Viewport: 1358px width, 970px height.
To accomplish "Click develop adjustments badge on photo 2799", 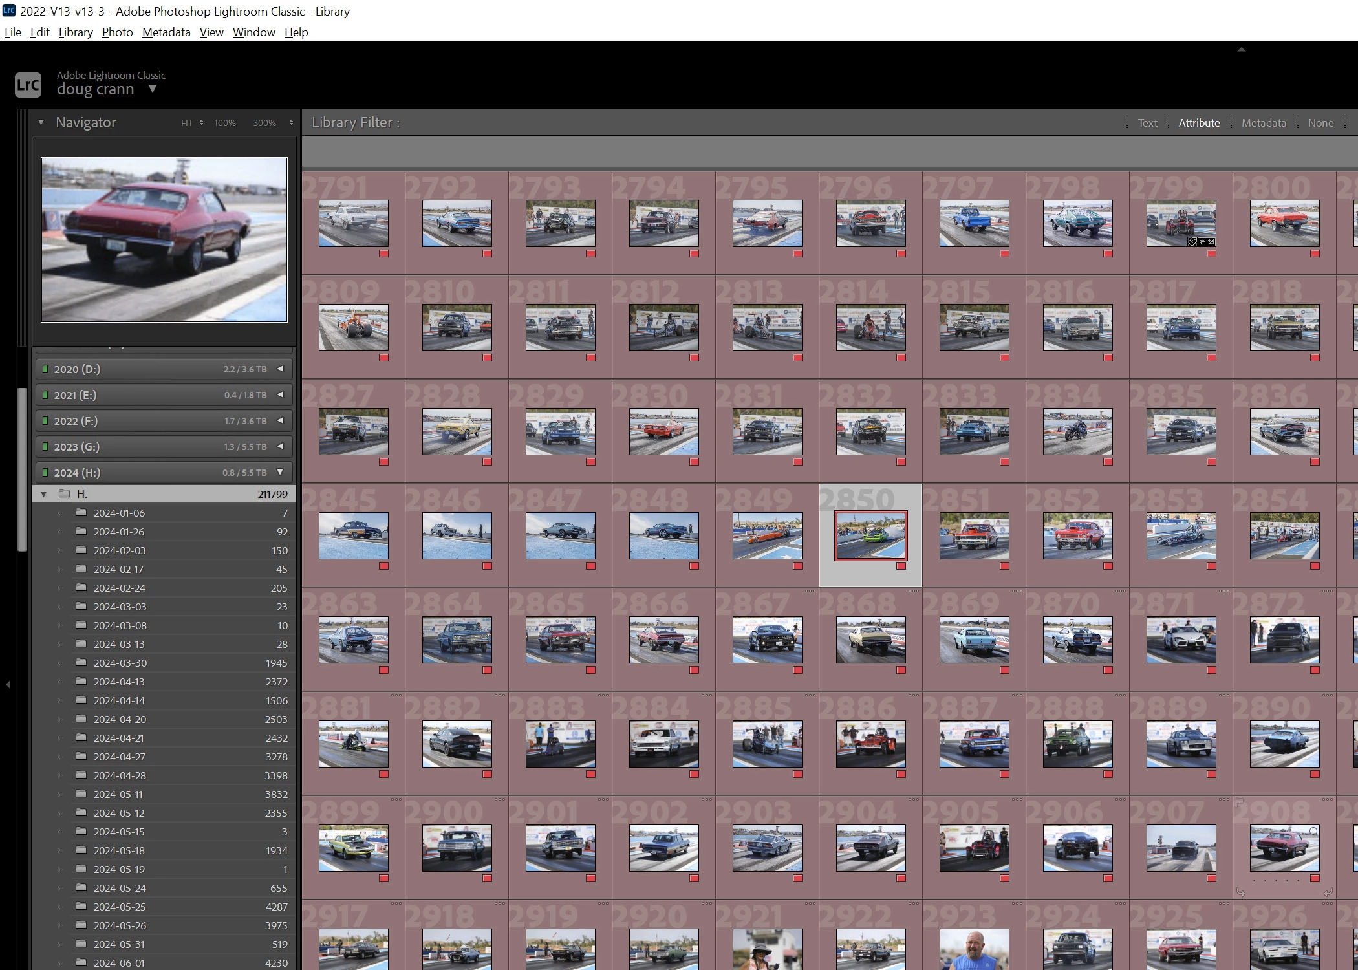I will (1211, 242).
